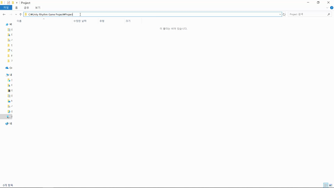The width and height of the screenshot is (334, 188).
Task: Go up one folder level
Action: click(x=20, y=14)
